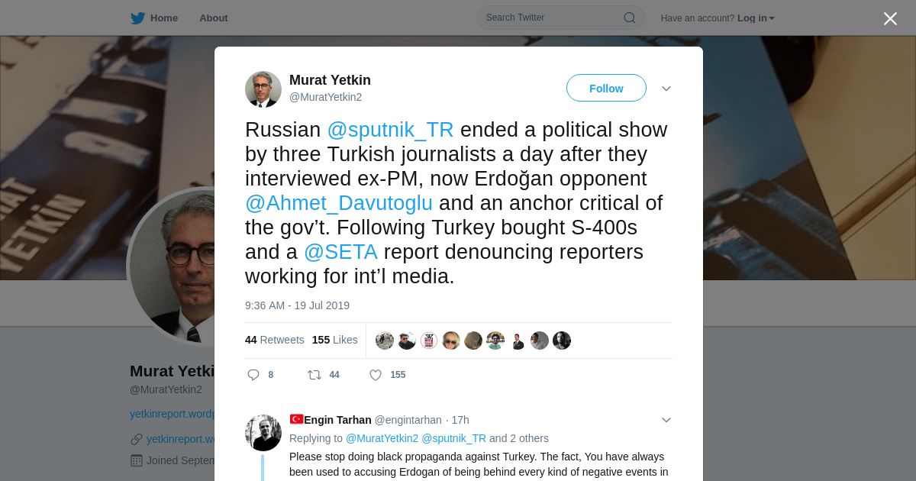The image size is (916, 481).
Task: Retweet the tweet using the retweet icon
Action: 314,375
